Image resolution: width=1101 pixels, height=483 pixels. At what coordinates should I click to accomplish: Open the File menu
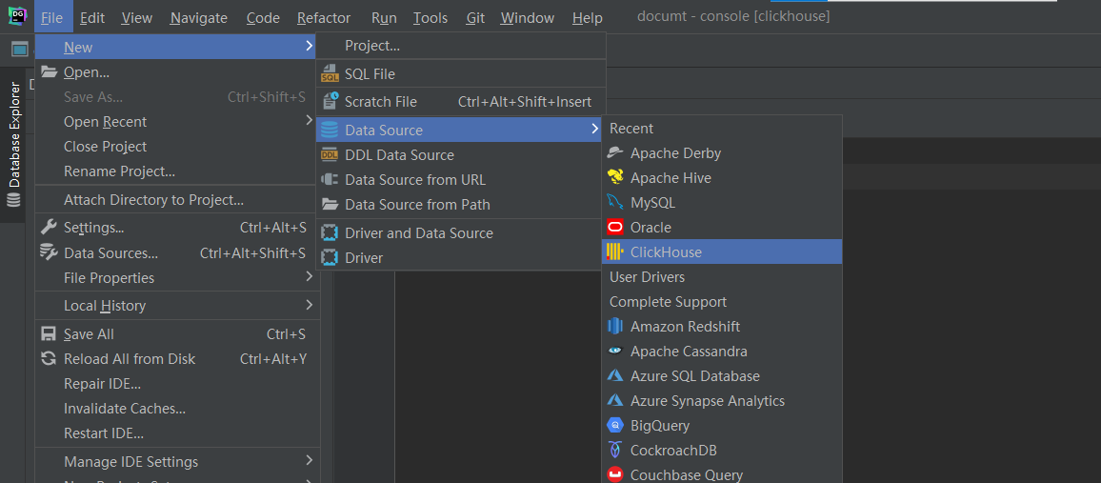coord(52,17)
